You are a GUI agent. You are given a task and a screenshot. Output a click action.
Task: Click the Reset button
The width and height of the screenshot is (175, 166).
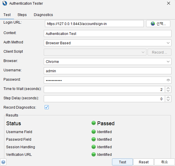pos(144,162)
